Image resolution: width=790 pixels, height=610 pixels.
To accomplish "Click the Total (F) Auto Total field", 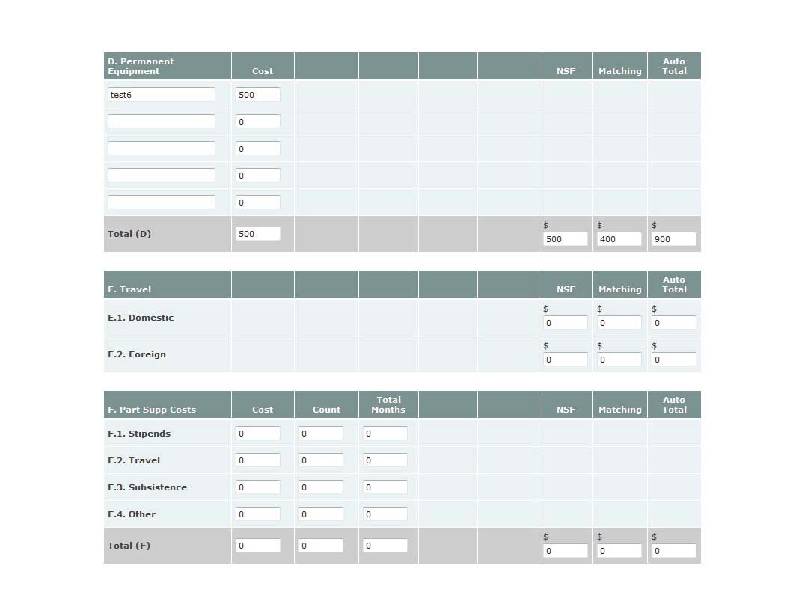I will (673, 551).
